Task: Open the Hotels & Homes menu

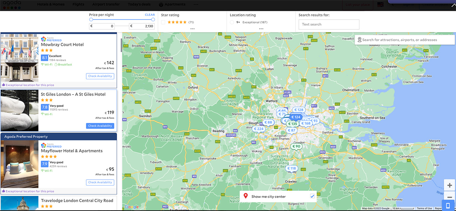Action: tap(51, 5)
